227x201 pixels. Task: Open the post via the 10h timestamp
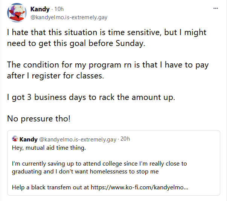(x=59, y=9)
